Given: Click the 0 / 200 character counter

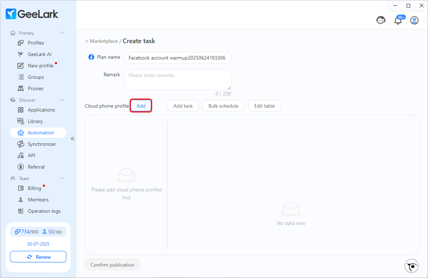Looking at the screenshot, I should click(223, 94).
